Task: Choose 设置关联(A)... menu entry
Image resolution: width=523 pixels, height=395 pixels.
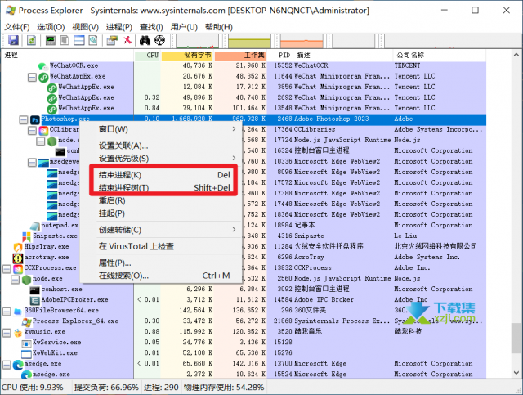Action: (160, 146)
